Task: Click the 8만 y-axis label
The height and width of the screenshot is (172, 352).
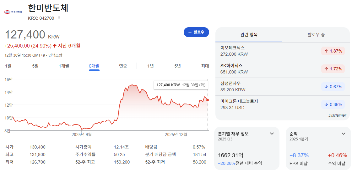Action: tap(7, 131)
